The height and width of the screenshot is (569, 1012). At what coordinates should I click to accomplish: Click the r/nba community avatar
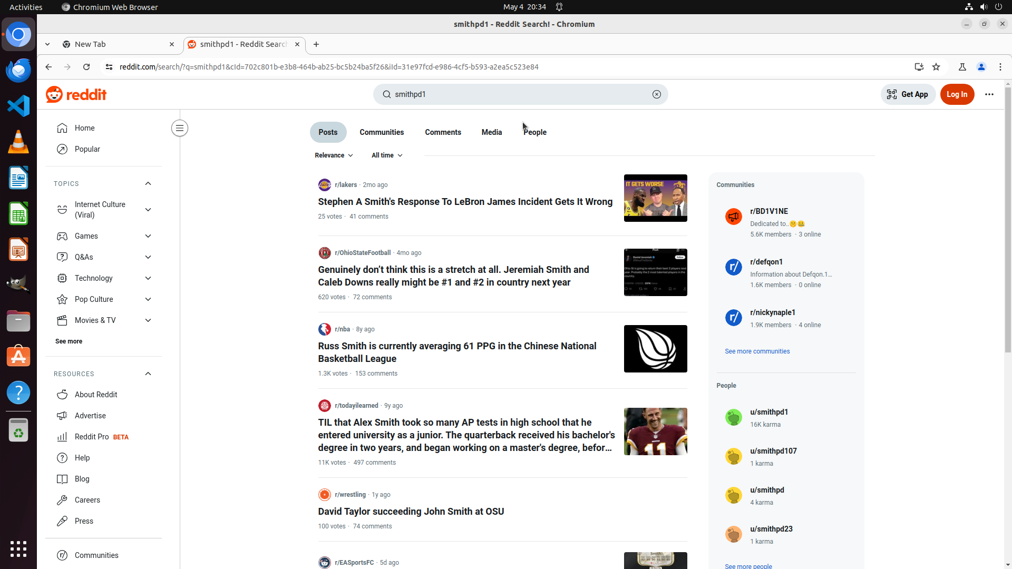tap(324, 329)
